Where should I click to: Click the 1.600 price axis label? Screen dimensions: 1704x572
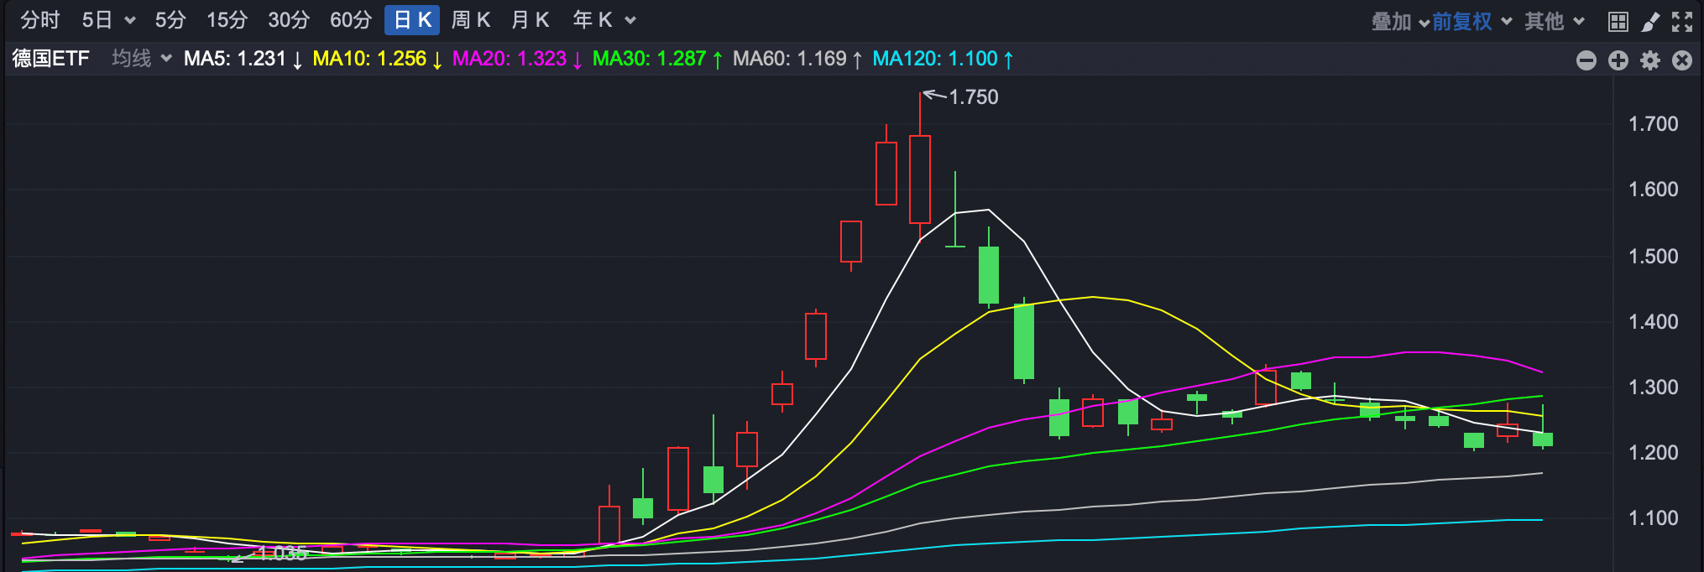tap(1654, 190)
